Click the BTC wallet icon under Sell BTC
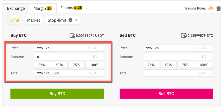Screen dimensions: 223x107 point(184,35)
